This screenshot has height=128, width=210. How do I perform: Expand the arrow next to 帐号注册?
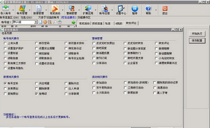(112, 10)
